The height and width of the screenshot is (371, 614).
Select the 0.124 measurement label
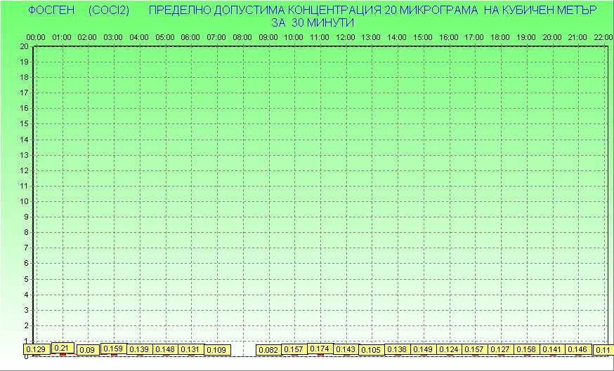[x=448, y=349]
